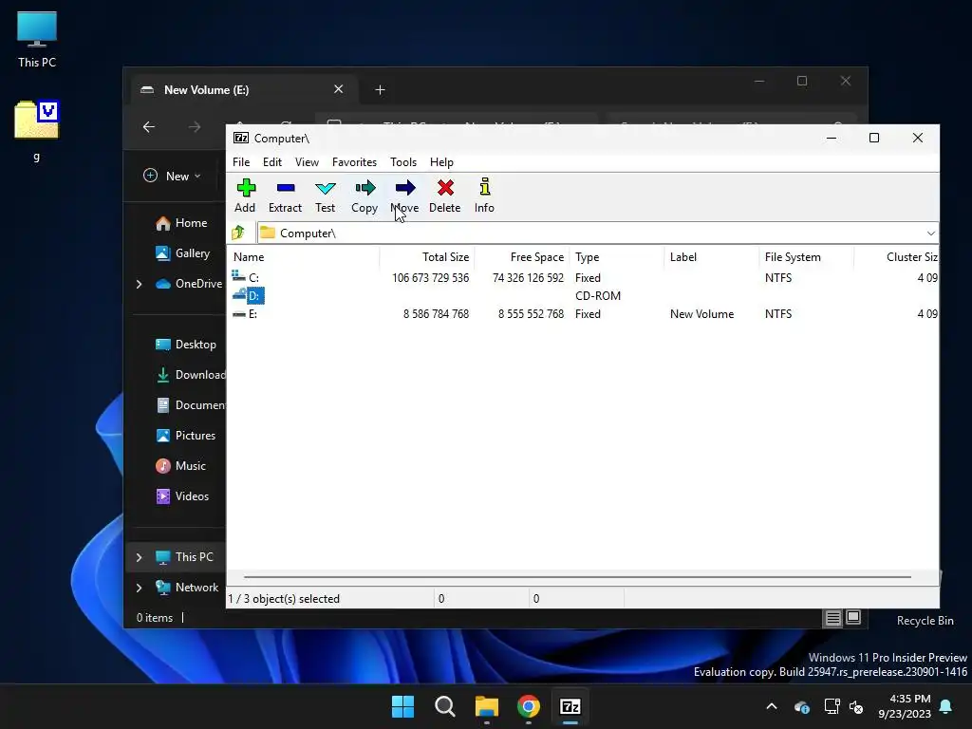The height and width of the screenshot is (729, 972).
Task: Launch Google Chrome from the taskbar
Action: click(x=528, y=706)
